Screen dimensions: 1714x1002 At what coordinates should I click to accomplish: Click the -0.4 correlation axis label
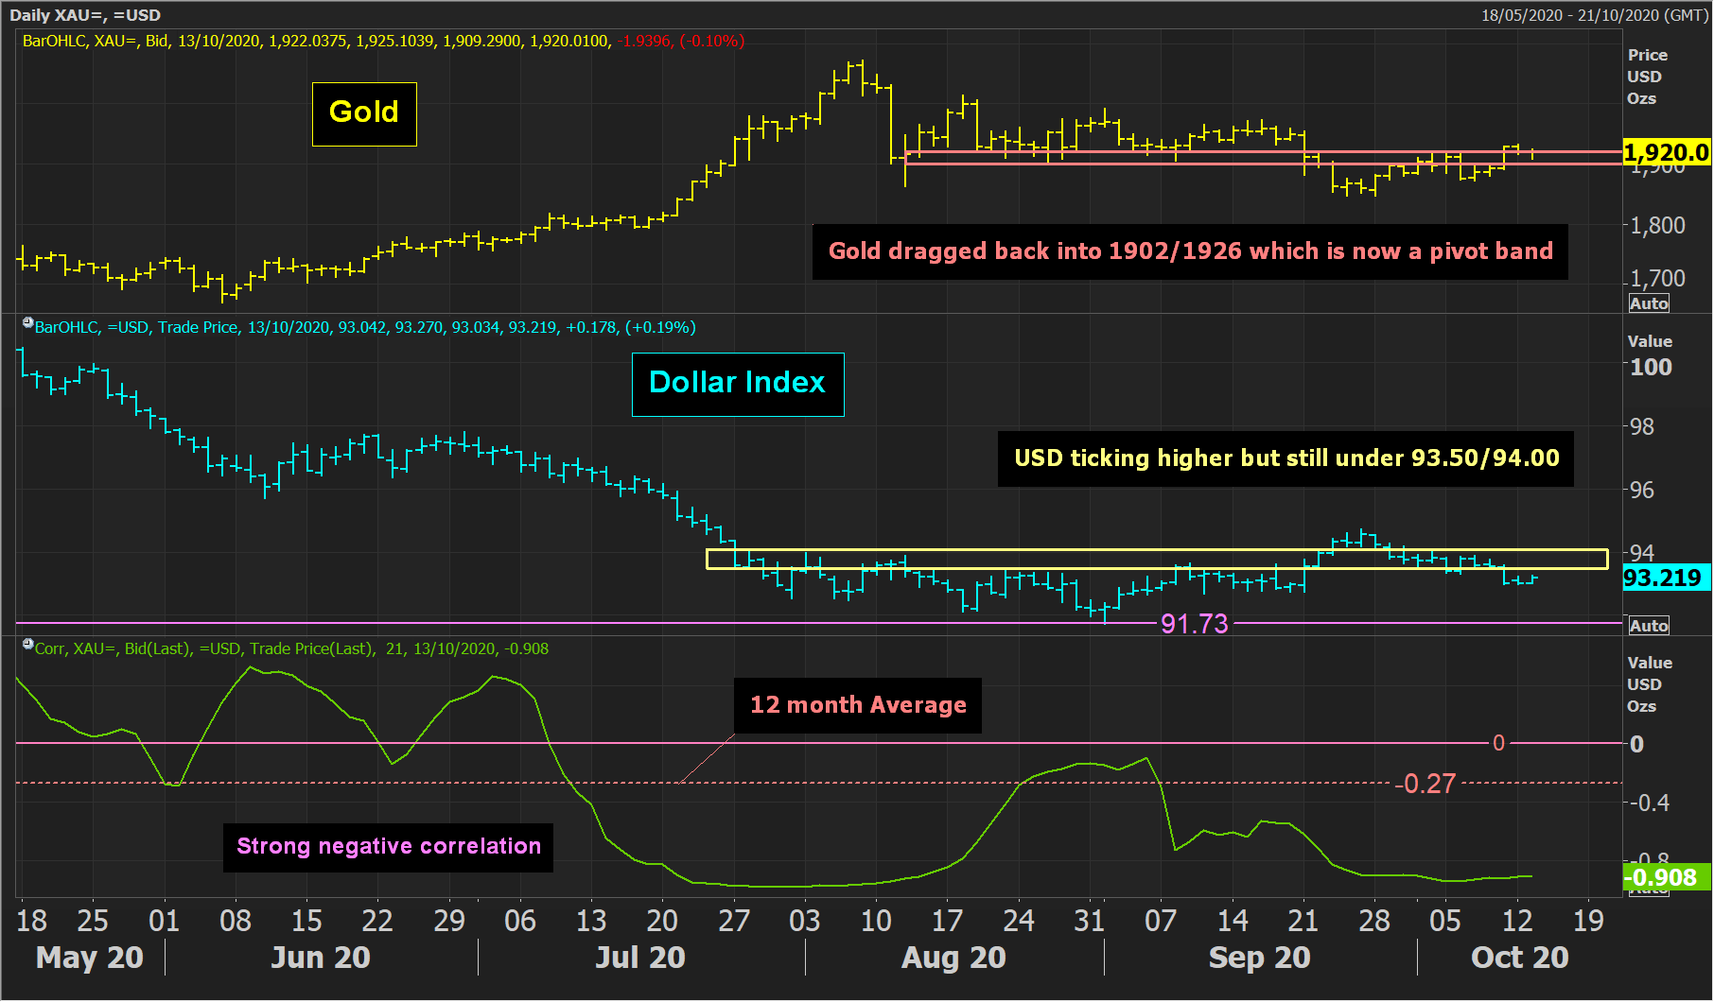pos(1649,803)
